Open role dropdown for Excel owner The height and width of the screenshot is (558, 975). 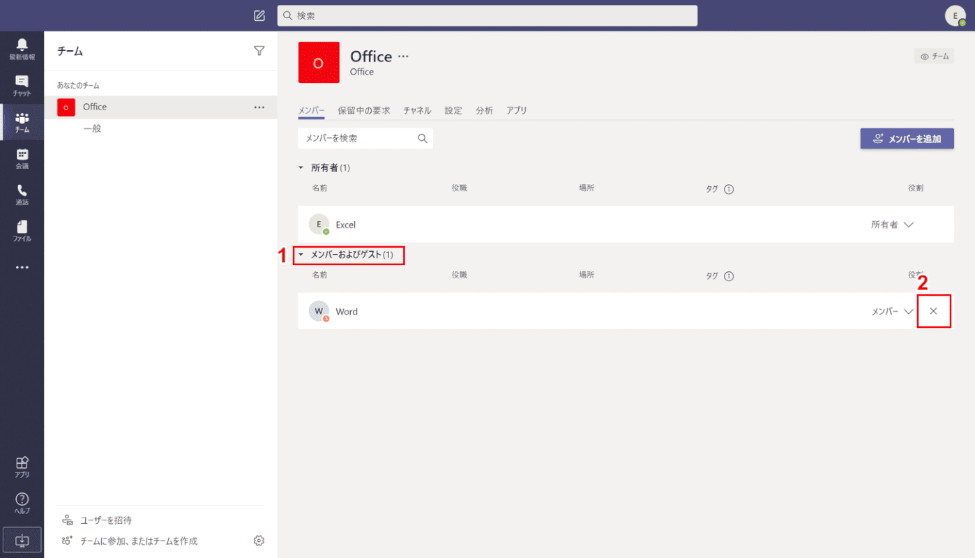click(893, 225)
